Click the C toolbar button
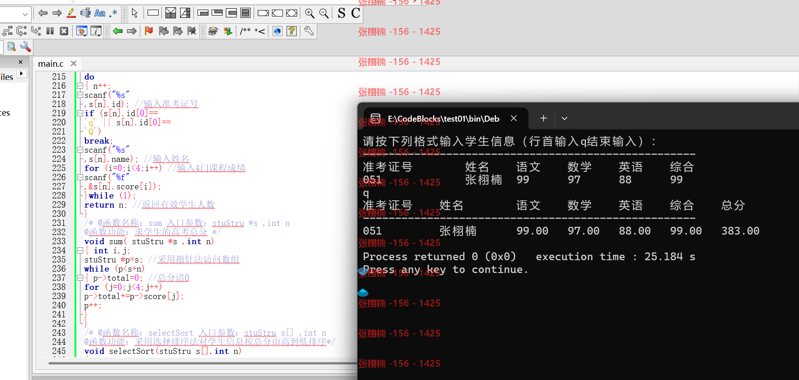Screen dimensions: 799x380 coord(356,13)
